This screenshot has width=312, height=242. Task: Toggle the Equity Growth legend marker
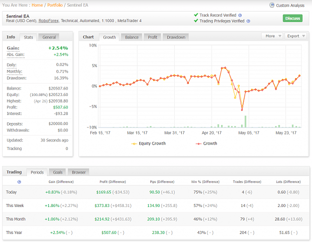[134, 143]
